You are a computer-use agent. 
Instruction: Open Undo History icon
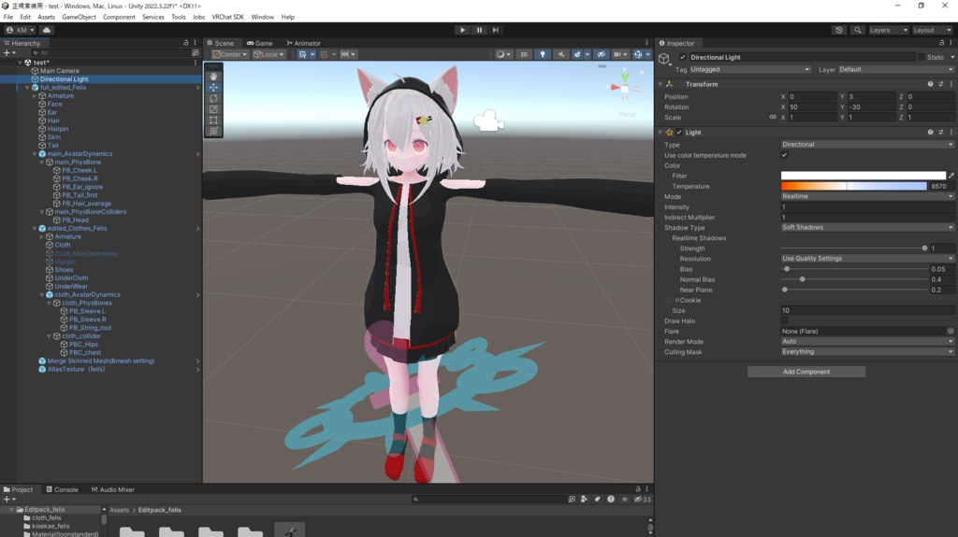pyautogui.click(x=839, y=30)
